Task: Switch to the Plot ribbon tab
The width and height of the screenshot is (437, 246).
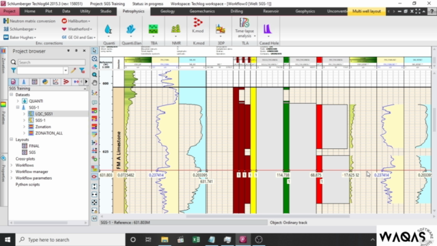Action: 48,11
